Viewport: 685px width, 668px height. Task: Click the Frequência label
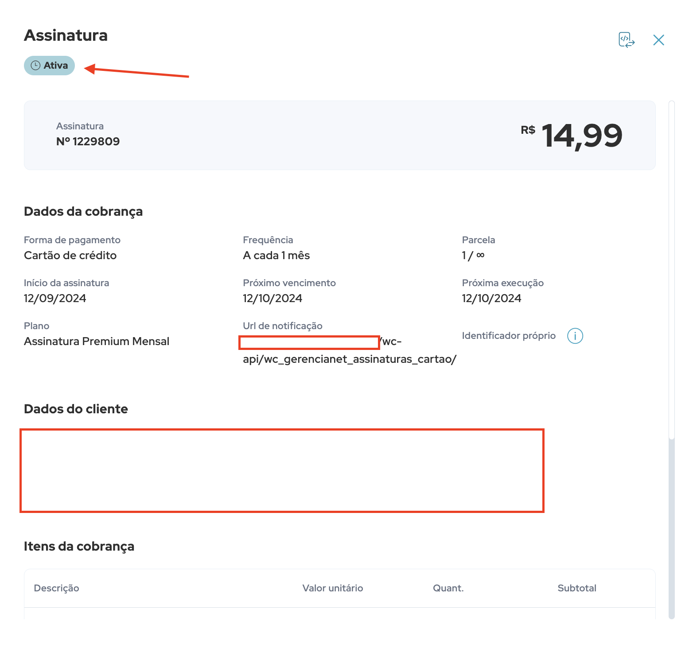pyautogui.click(x=268, y=240)
